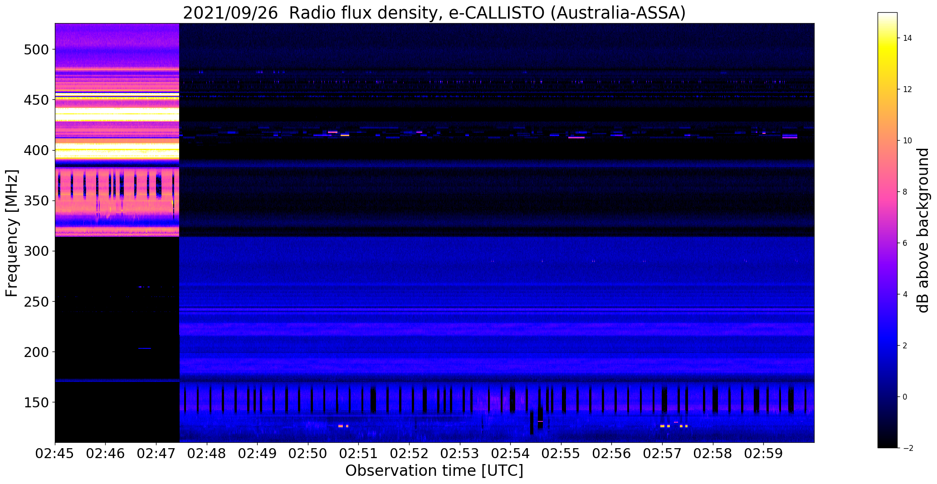Click the 02:57 time tick label
This screenshot has width=937, height=484.
click(x=662, y=454)
